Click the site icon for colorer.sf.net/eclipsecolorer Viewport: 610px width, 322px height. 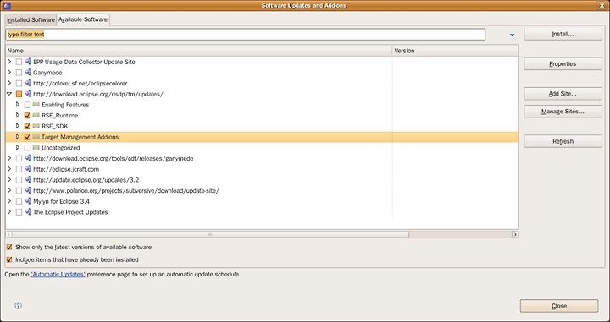click(x=28, y=83)
